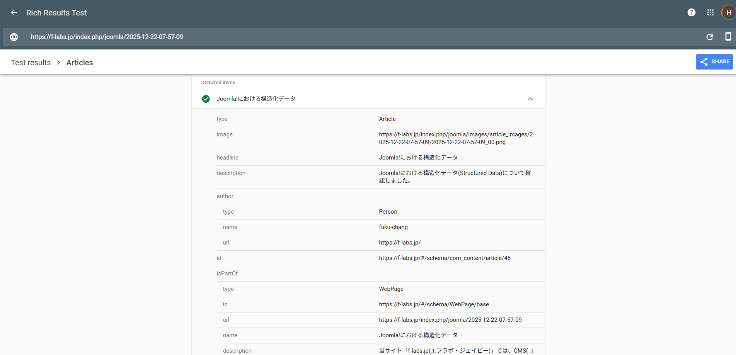Collapse the detected item chevron
Viewport: 736px width, 355px height.
pyautogui.click(x=530, y=99)
